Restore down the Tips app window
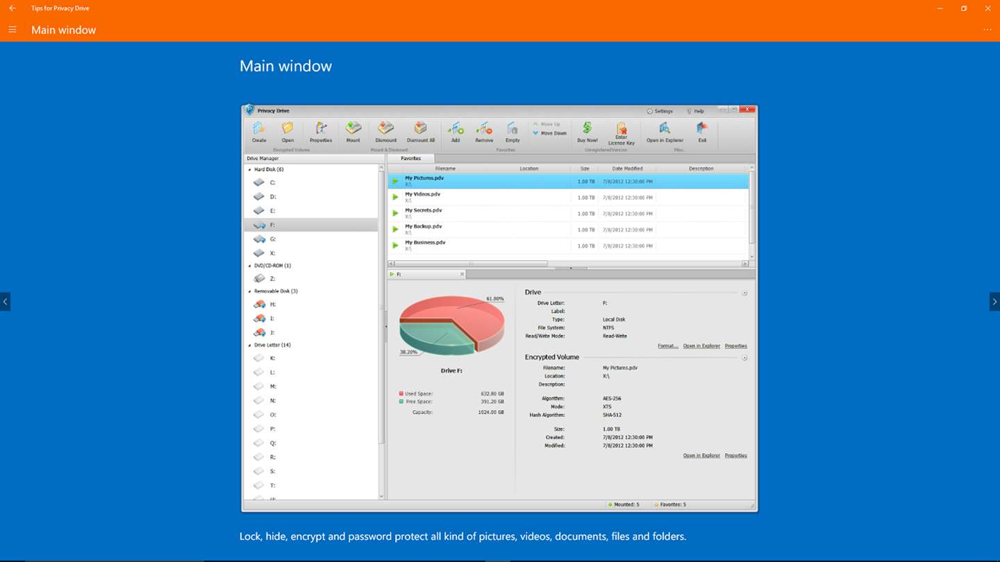This screenshot has height=562, width=1000. 964,8
